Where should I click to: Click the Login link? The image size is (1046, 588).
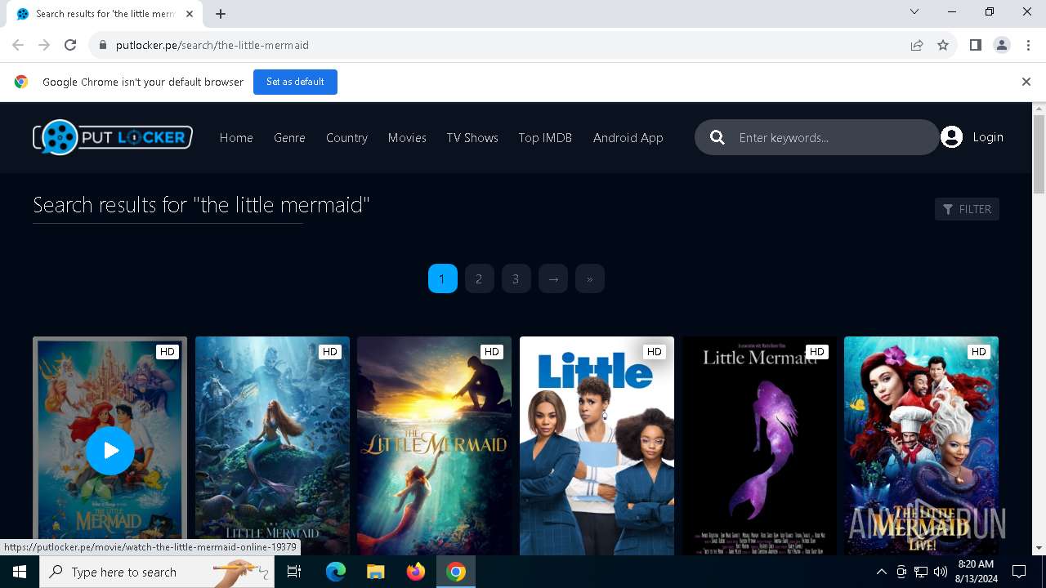tap(988, 137)
